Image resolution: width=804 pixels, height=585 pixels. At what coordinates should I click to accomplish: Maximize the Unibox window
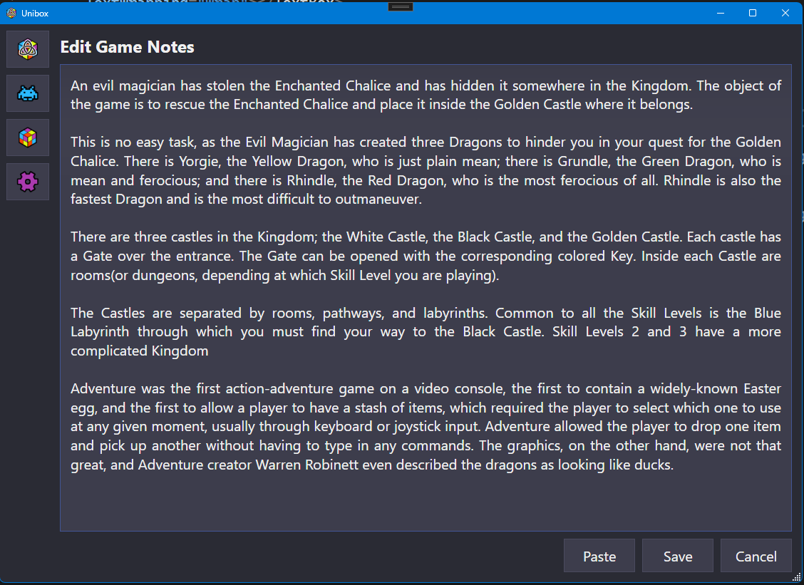pyautogui.click(x=753, y=13)
